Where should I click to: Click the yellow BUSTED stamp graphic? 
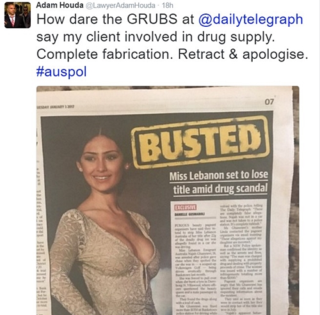pyautogui.click(x=200, y=141)
